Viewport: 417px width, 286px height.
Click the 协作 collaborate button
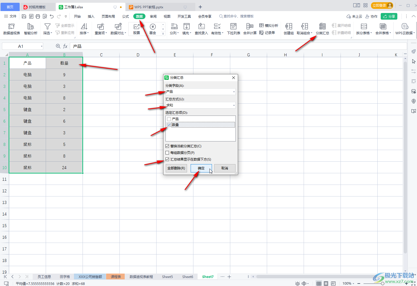[371, 16]
